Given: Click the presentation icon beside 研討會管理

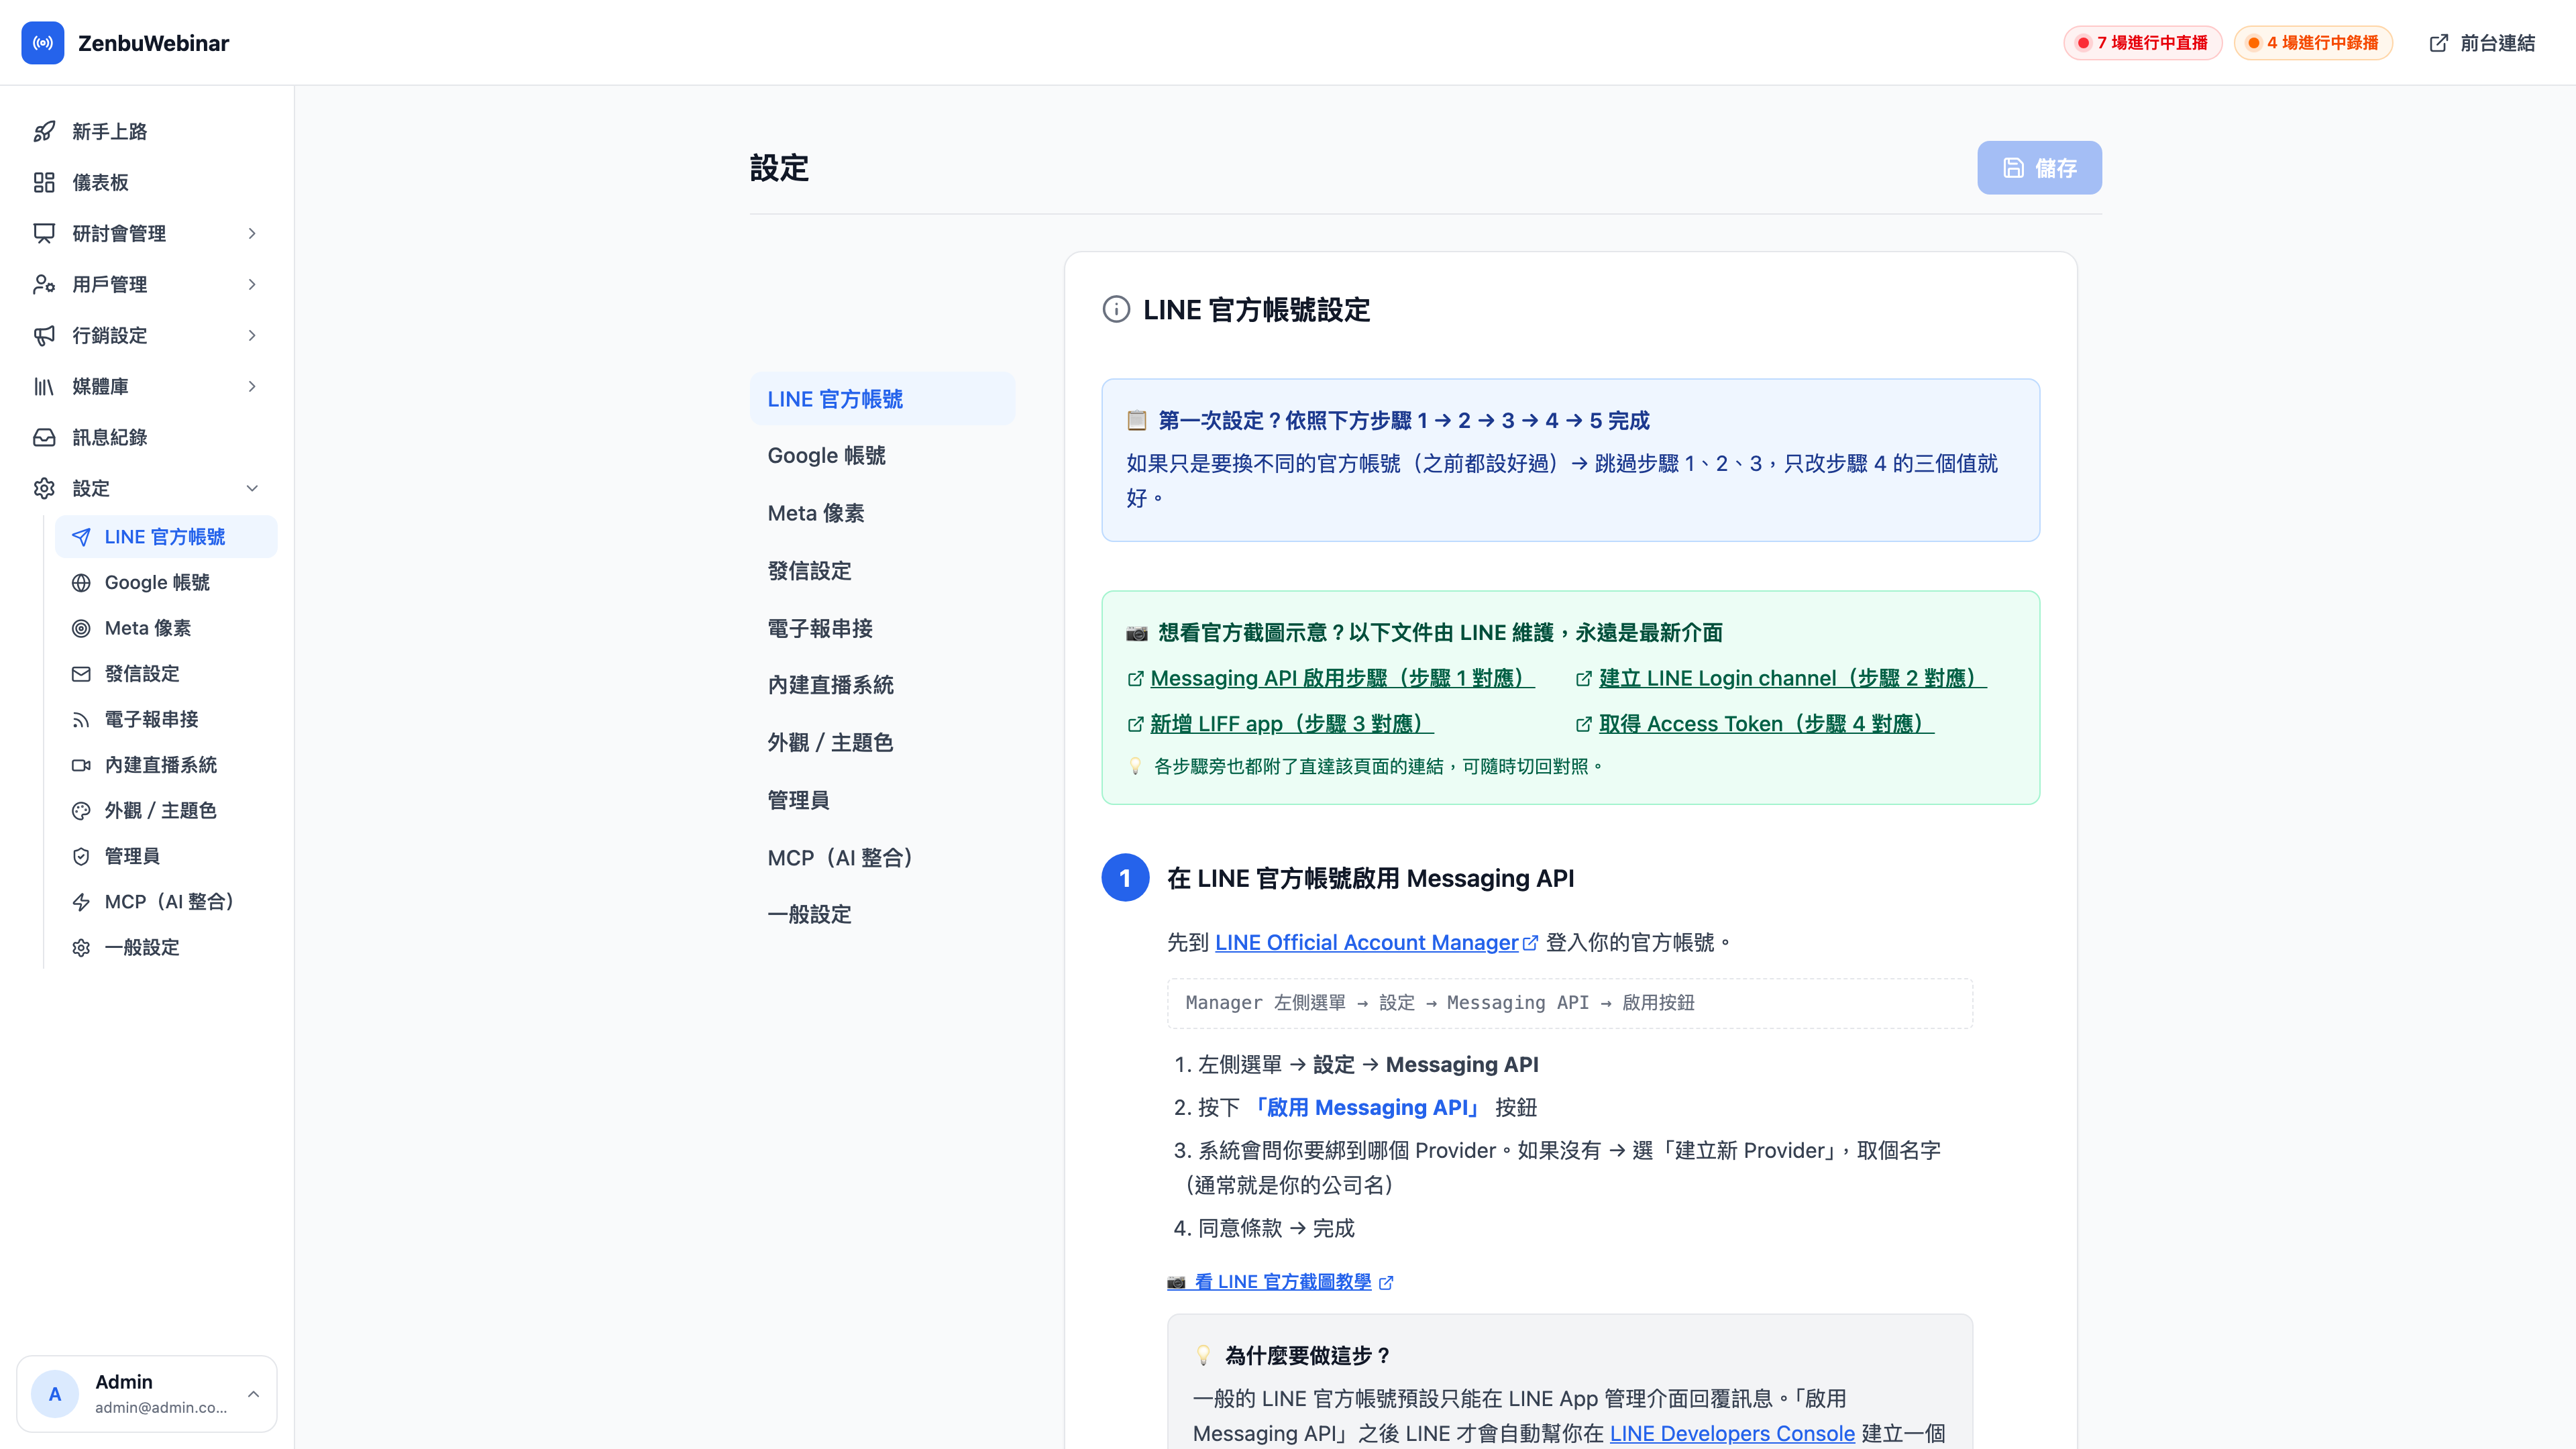Looking at the screenshot, I should [44, 233].
